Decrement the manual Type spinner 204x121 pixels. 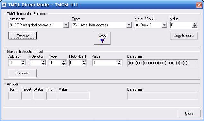pos(64,64)
